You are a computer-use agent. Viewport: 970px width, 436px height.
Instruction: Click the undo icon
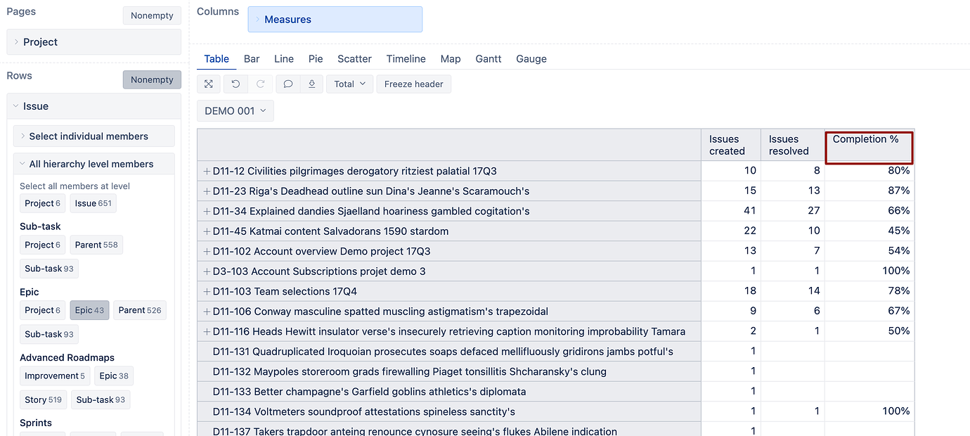coord(235,84)
